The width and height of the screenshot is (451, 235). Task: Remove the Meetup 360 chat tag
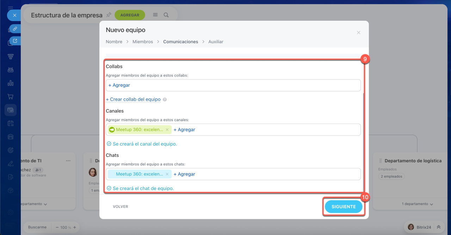pyautogui.click(x=167, y=174)
